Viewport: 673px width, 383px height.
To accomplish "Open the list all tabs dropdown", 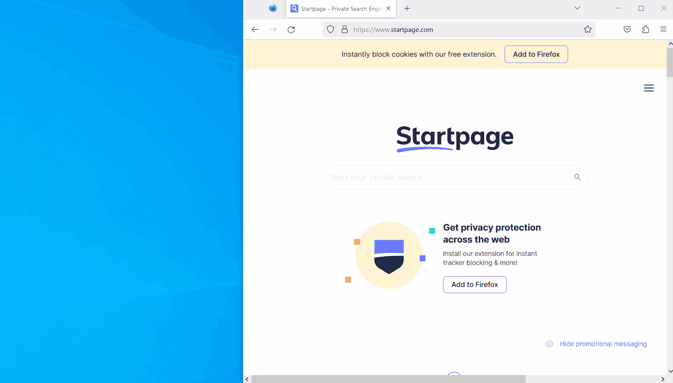I will pyautogui.click(x=577, y=8).
